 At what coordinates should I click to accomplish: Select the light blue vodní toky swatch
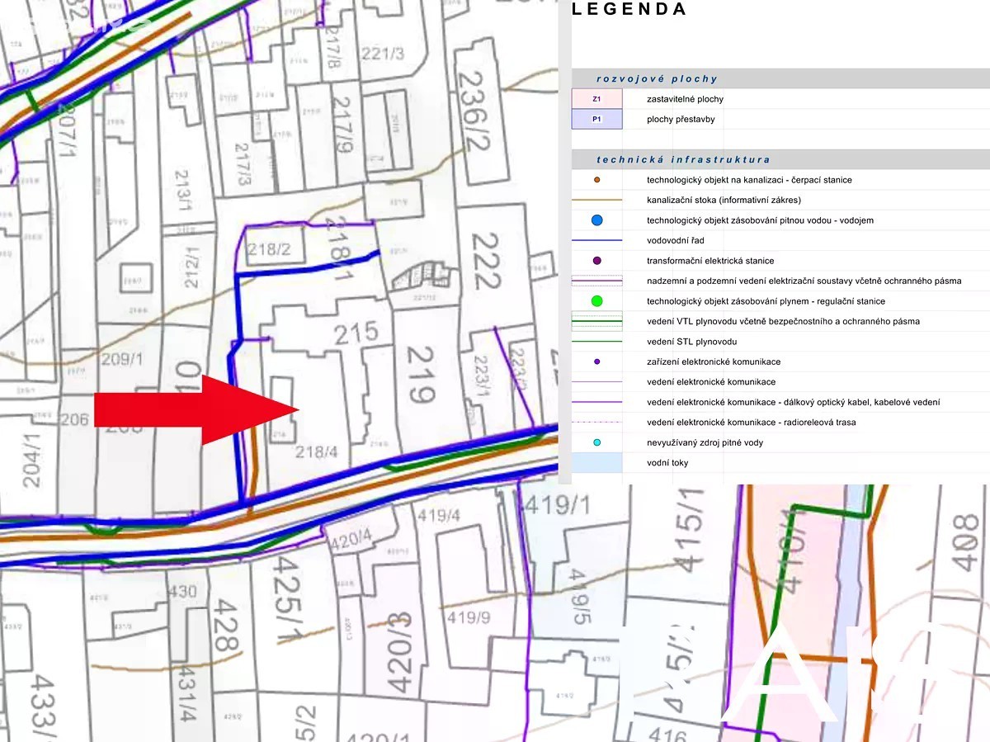[x=596, y=463]
